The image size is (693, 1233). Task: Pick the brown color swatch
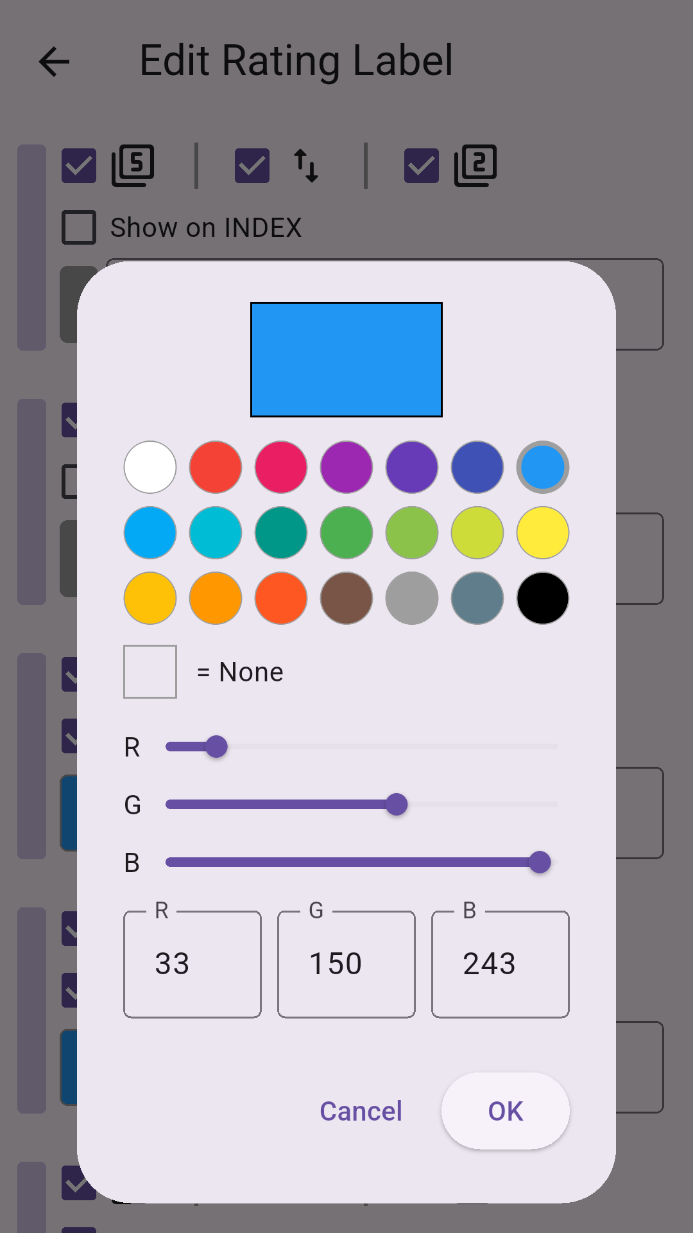(x=346, y=599)
